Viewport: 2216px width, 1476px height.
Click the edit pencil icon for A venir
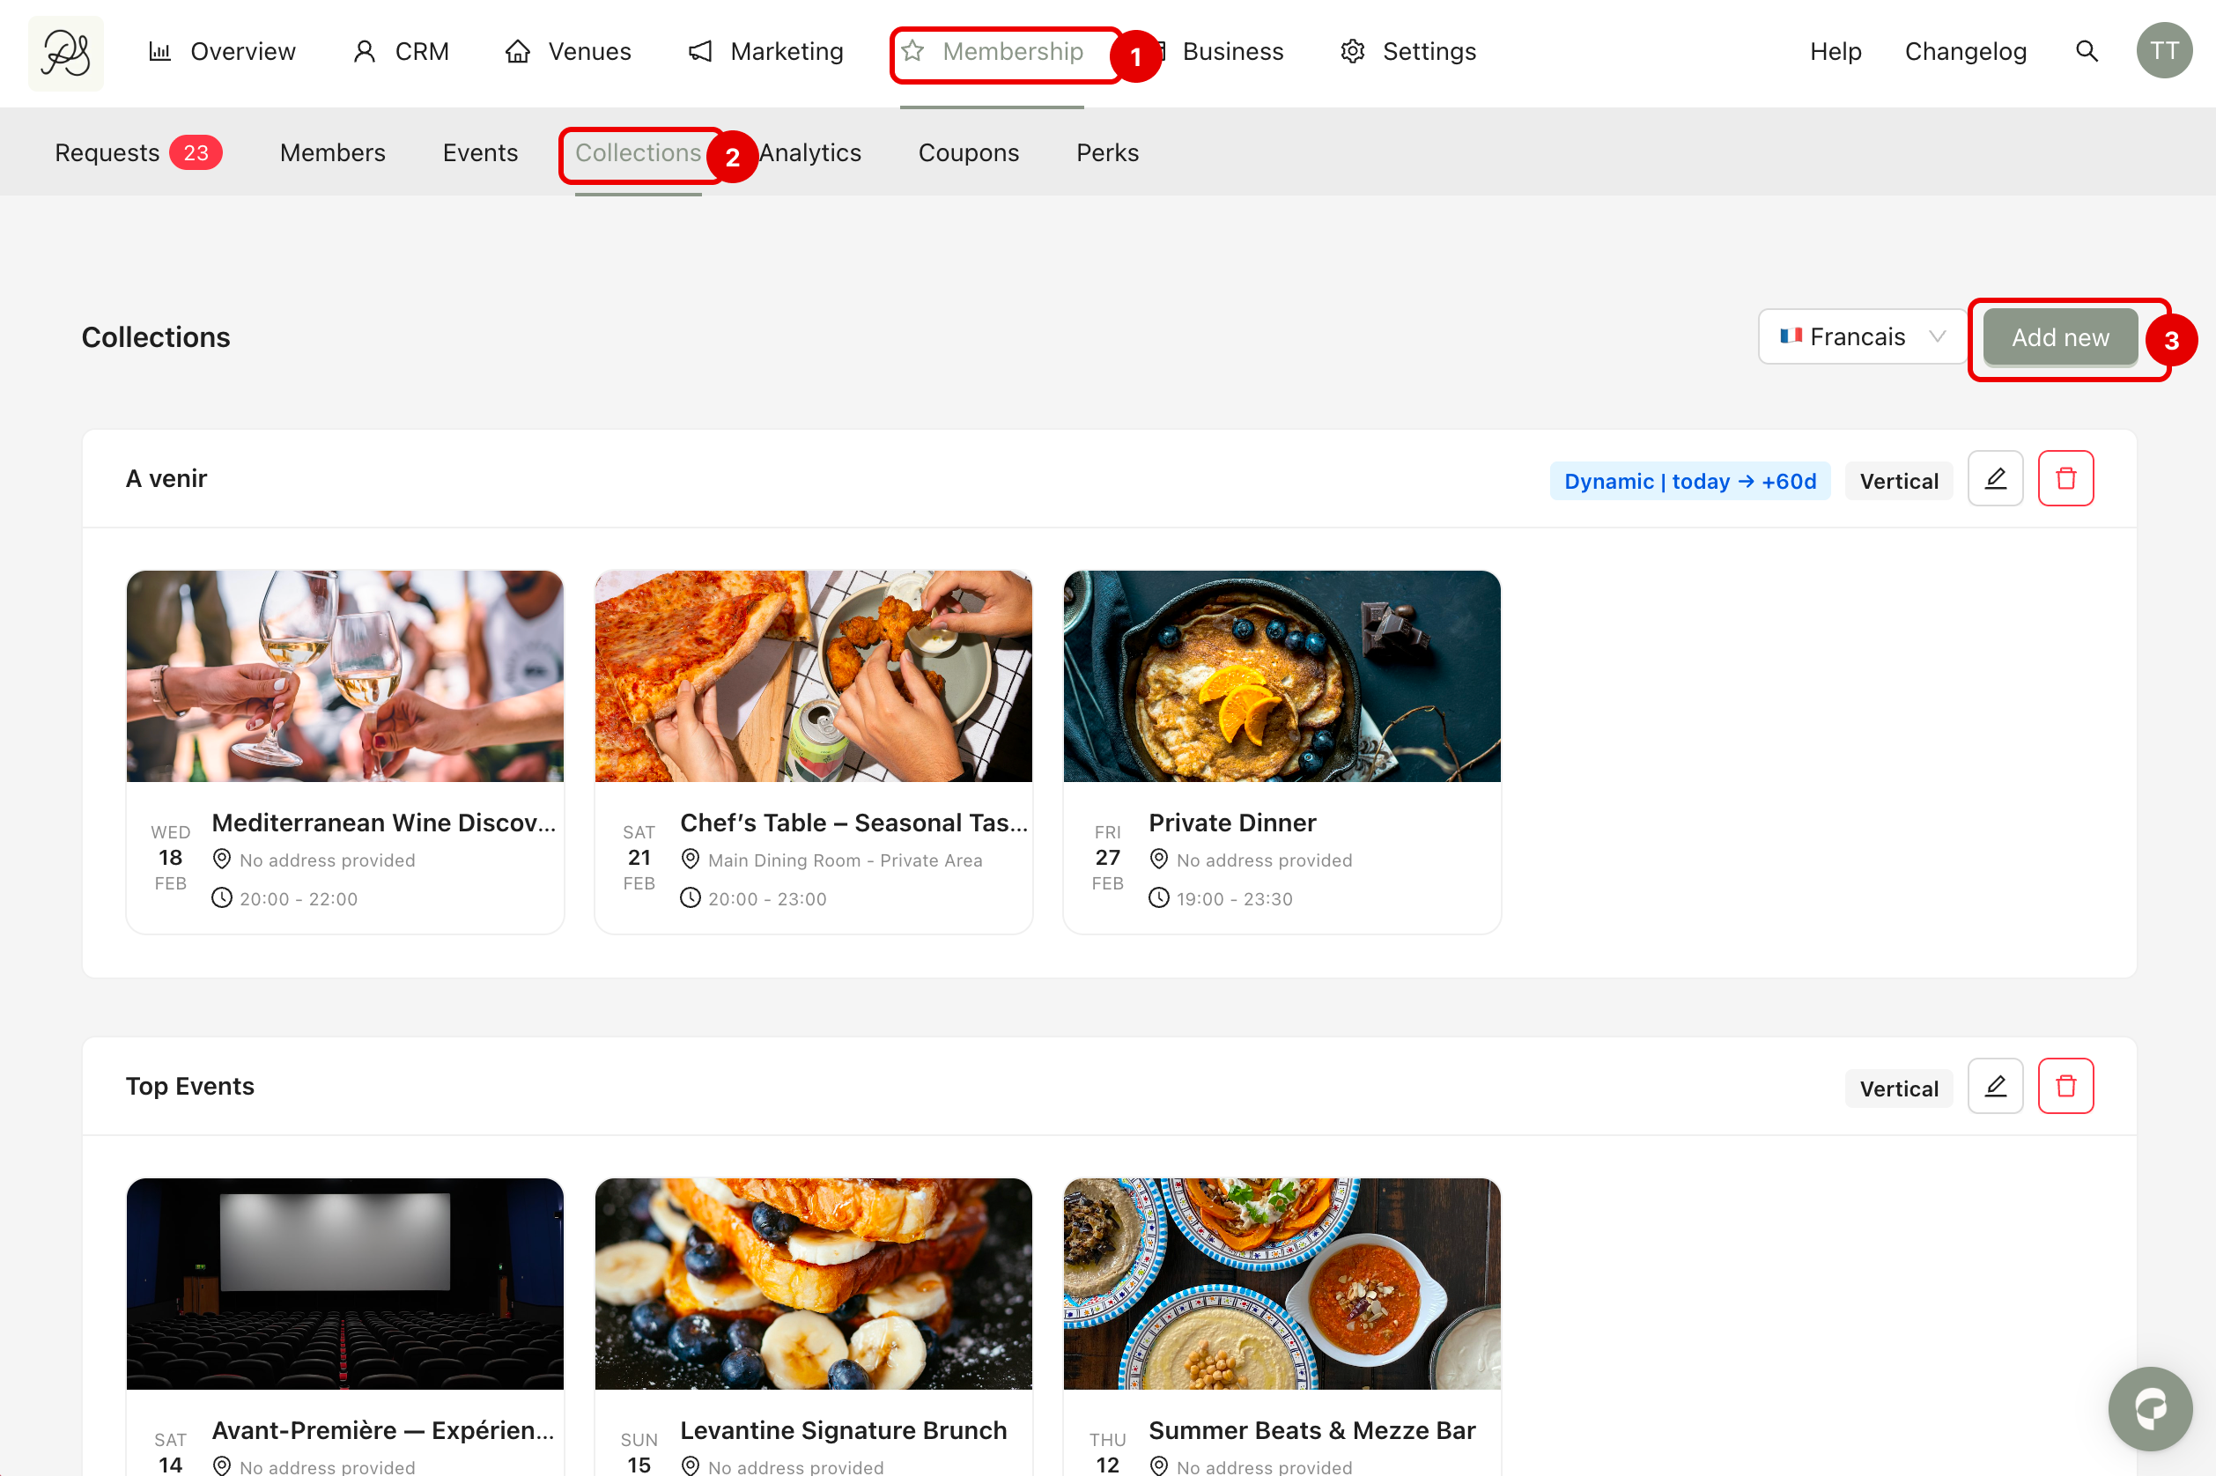click(x=1994, y=479)
